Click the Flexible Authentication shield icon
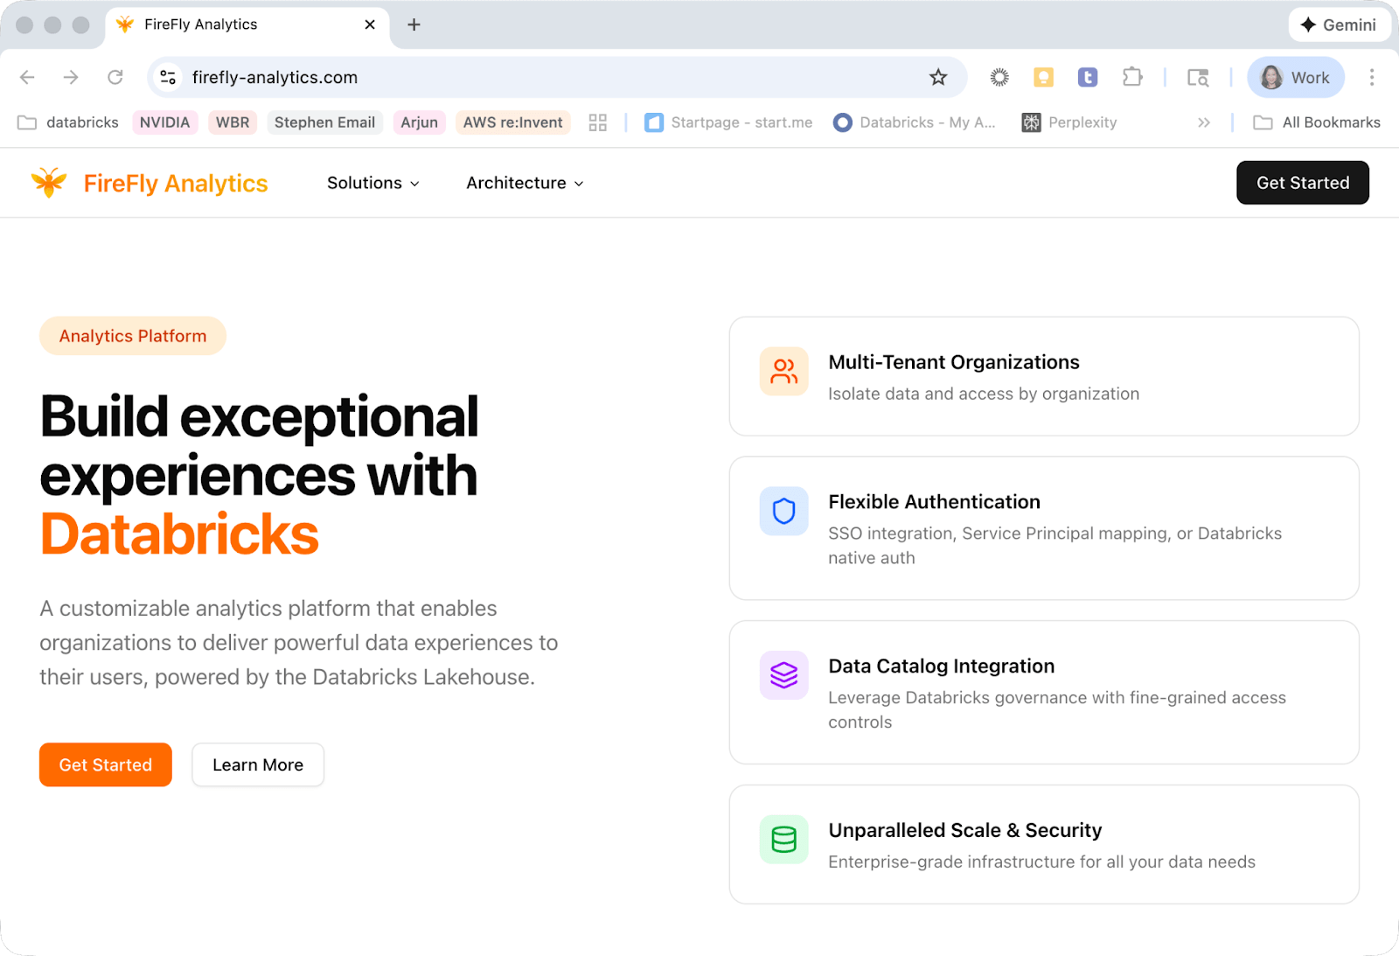Viewport: 1399px width, 956px height. click(x=783, y=511)
